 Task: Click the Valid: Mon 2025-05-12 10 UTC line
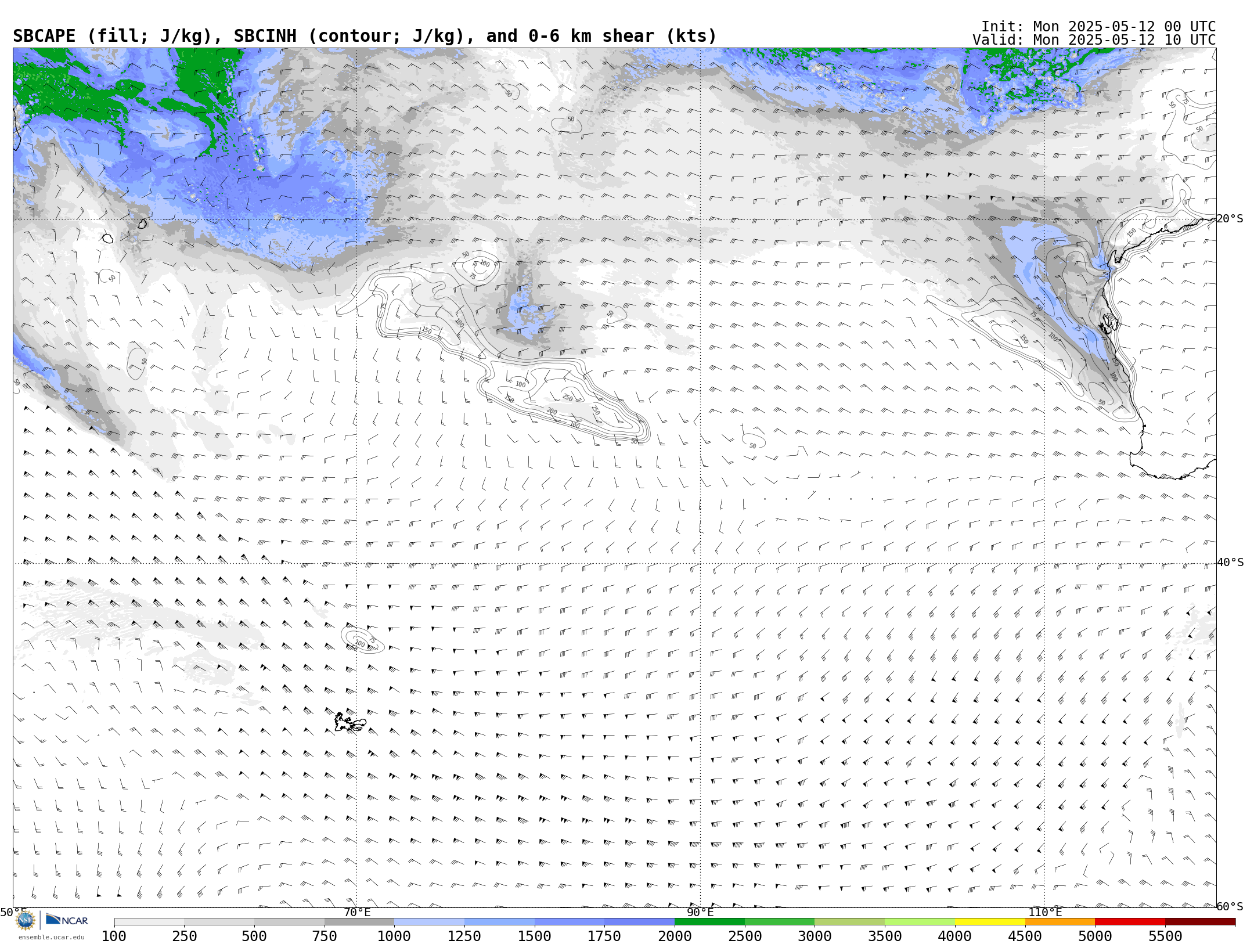point(1094,40)
